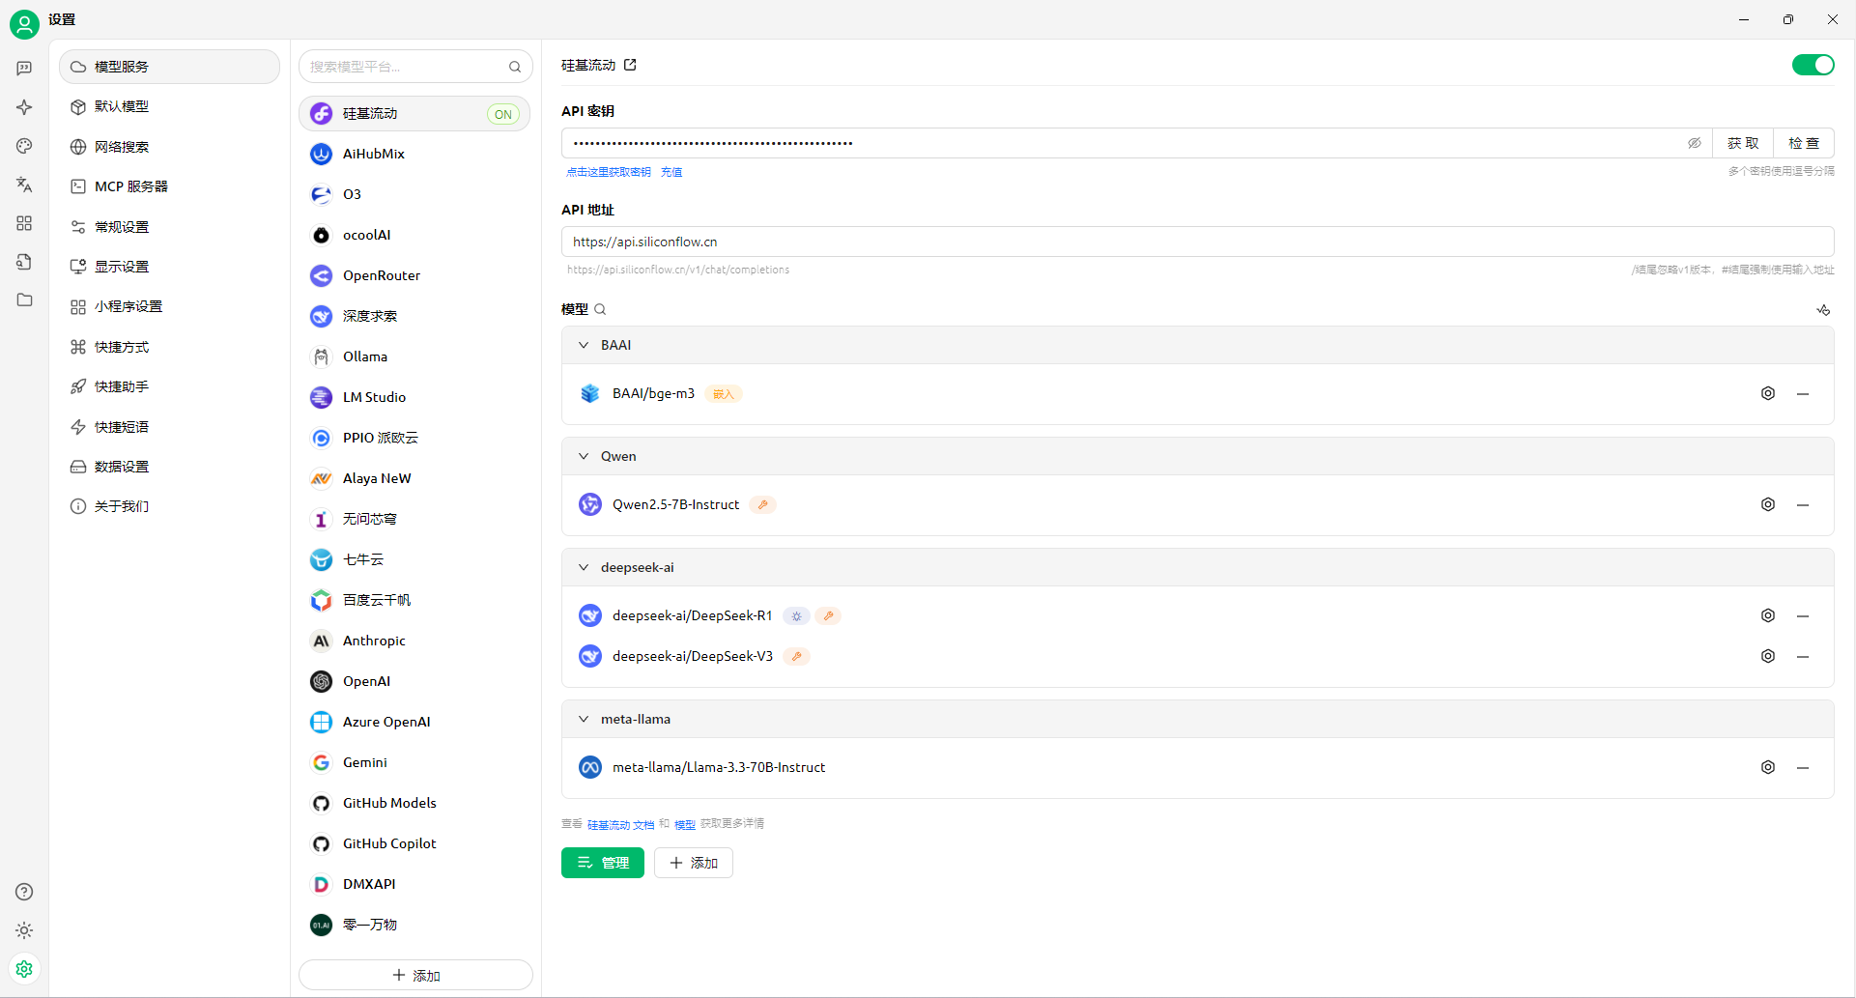The height and width of the screenshot is (998, 1856).
Task: Disable the 硅基流动 provider switch
Action: pos(1812,65)
